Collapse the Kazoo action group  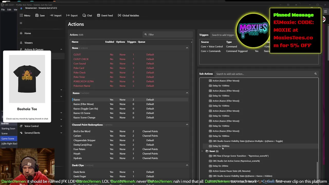(x=187, y=93)
